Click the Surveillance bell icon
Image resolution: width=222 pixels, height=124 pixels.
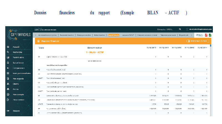[x=8, y=63]
